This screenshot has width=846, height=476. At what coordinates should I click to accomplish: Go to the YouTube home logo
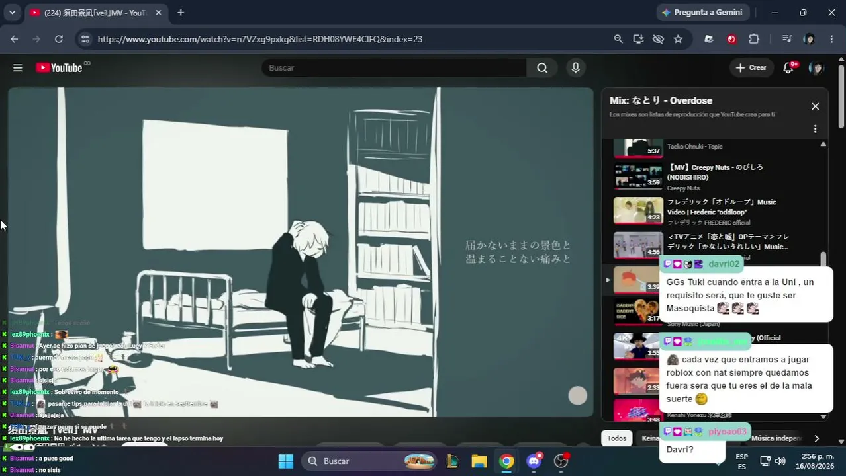(59, 67)
